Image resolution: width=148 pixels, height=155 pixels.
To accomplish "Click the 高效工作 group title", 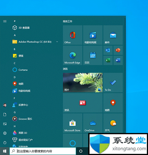I will 67,21.
